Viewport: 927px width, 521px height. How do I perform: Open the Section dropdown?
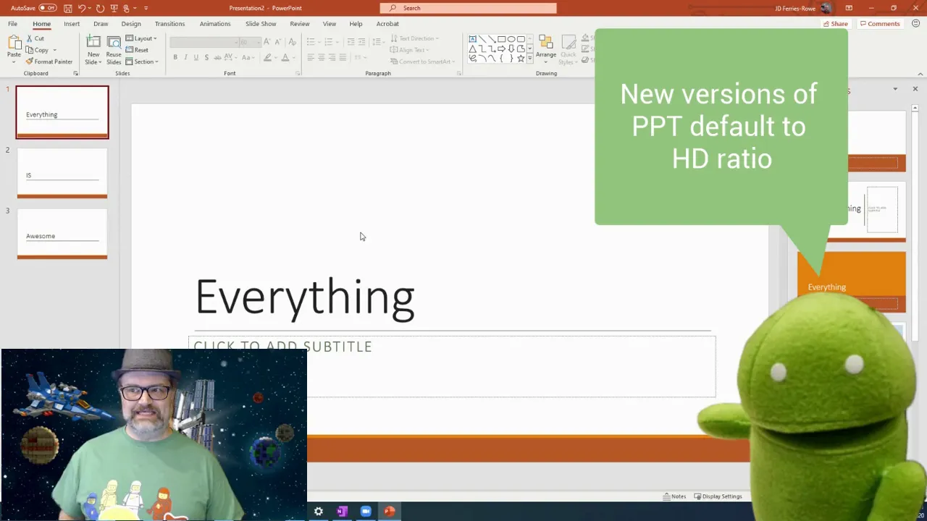tap(142, 62)
